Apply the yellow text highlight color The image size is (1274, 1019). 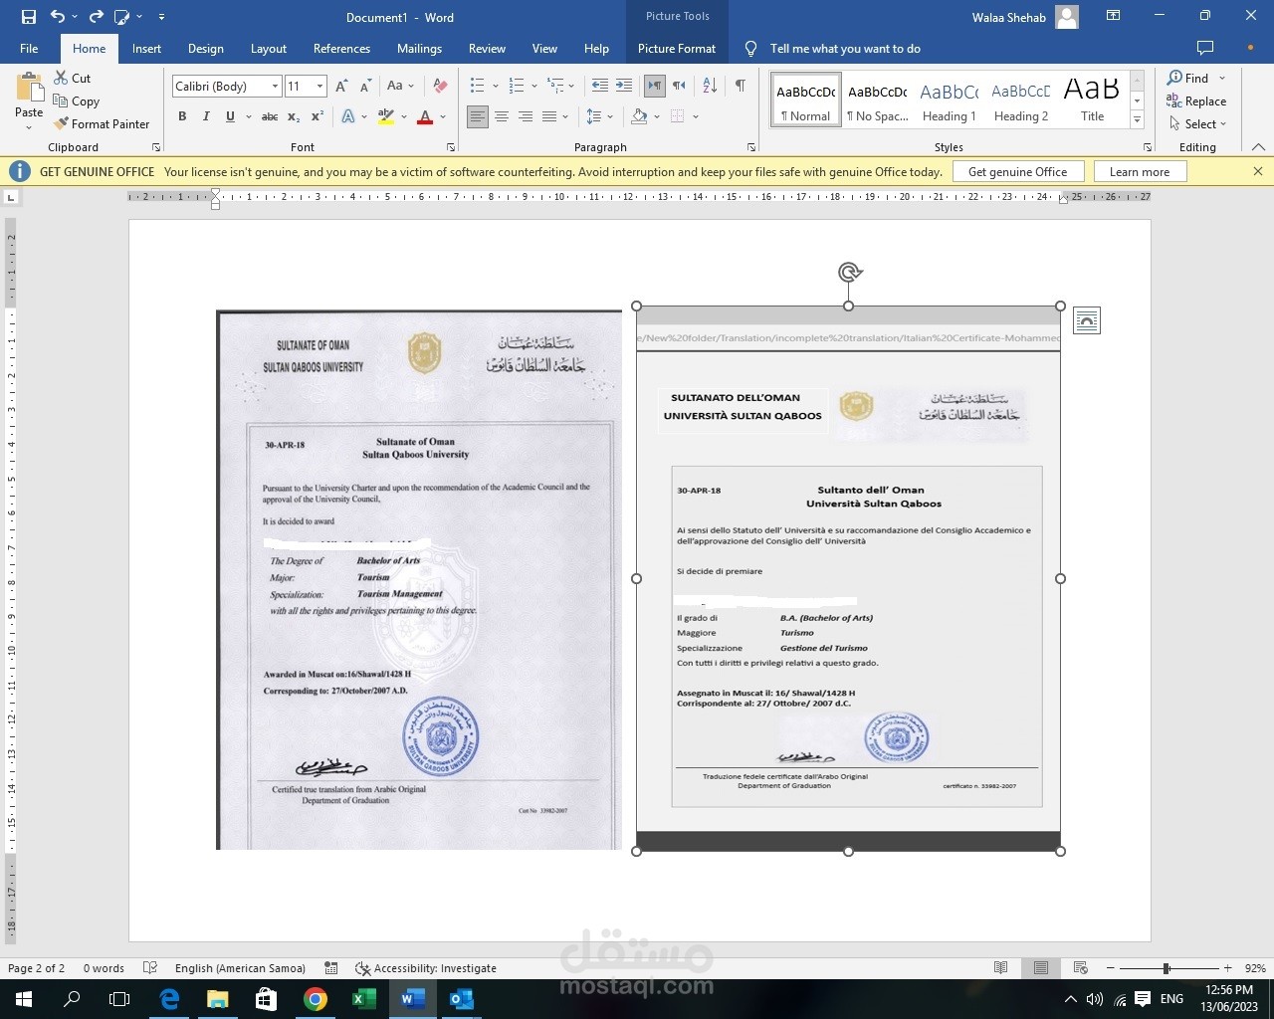click(386, 116)
